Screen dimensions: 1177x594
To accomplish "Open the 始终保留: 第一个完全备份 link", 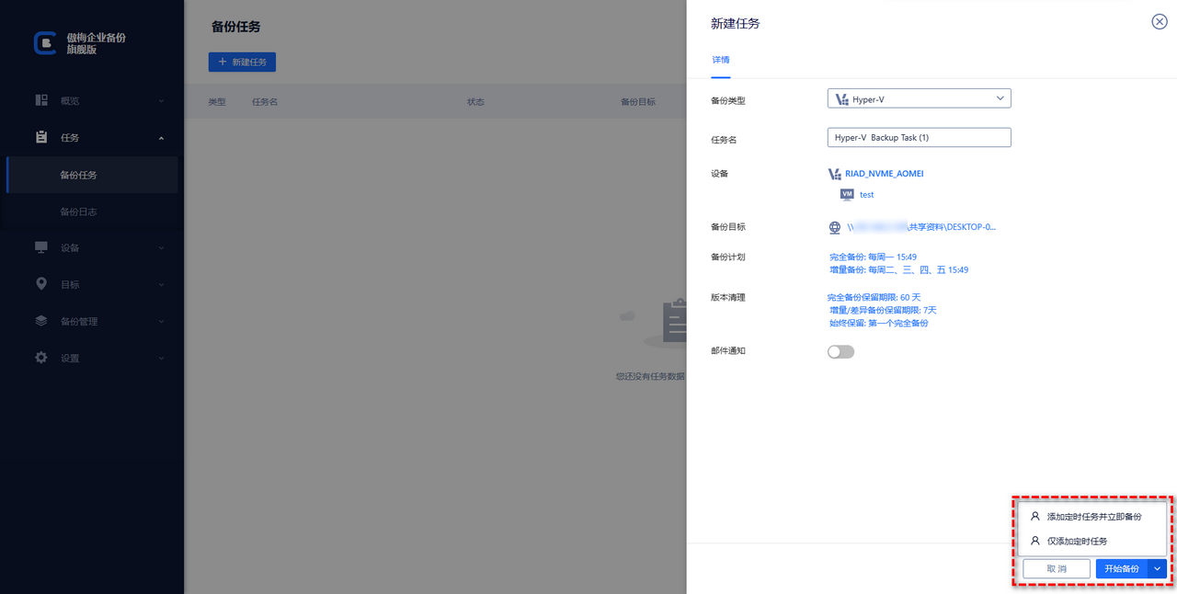I will 878,324.
